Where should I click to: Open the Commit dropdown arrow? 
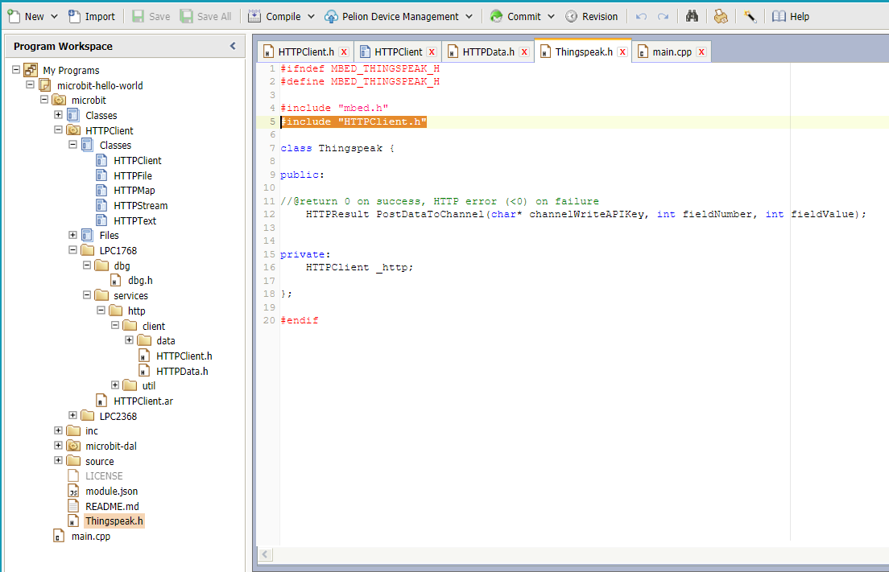(x=551, y=16)
